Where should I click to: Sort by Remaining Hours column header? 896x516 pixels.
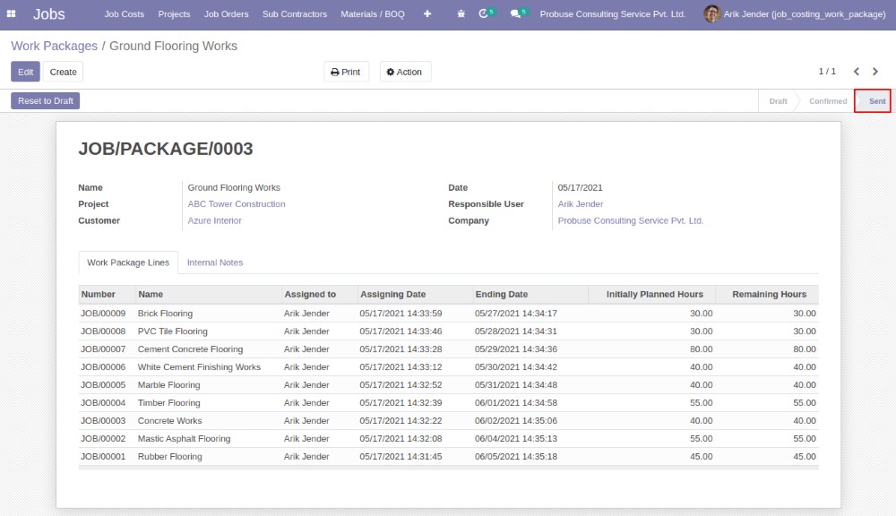[768, 294]
